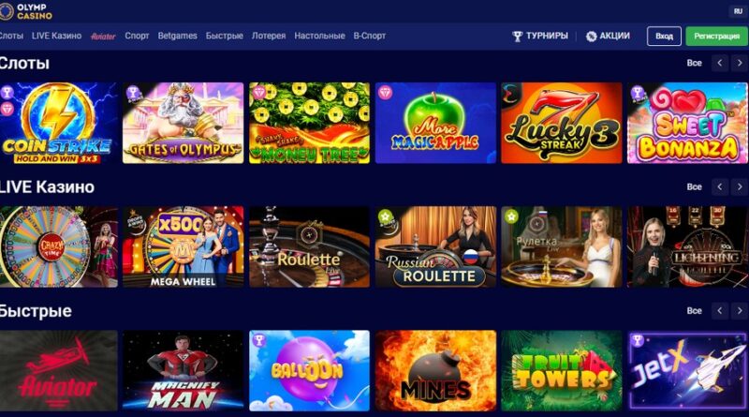Go to the Спорт section

[x=137, y=36]
